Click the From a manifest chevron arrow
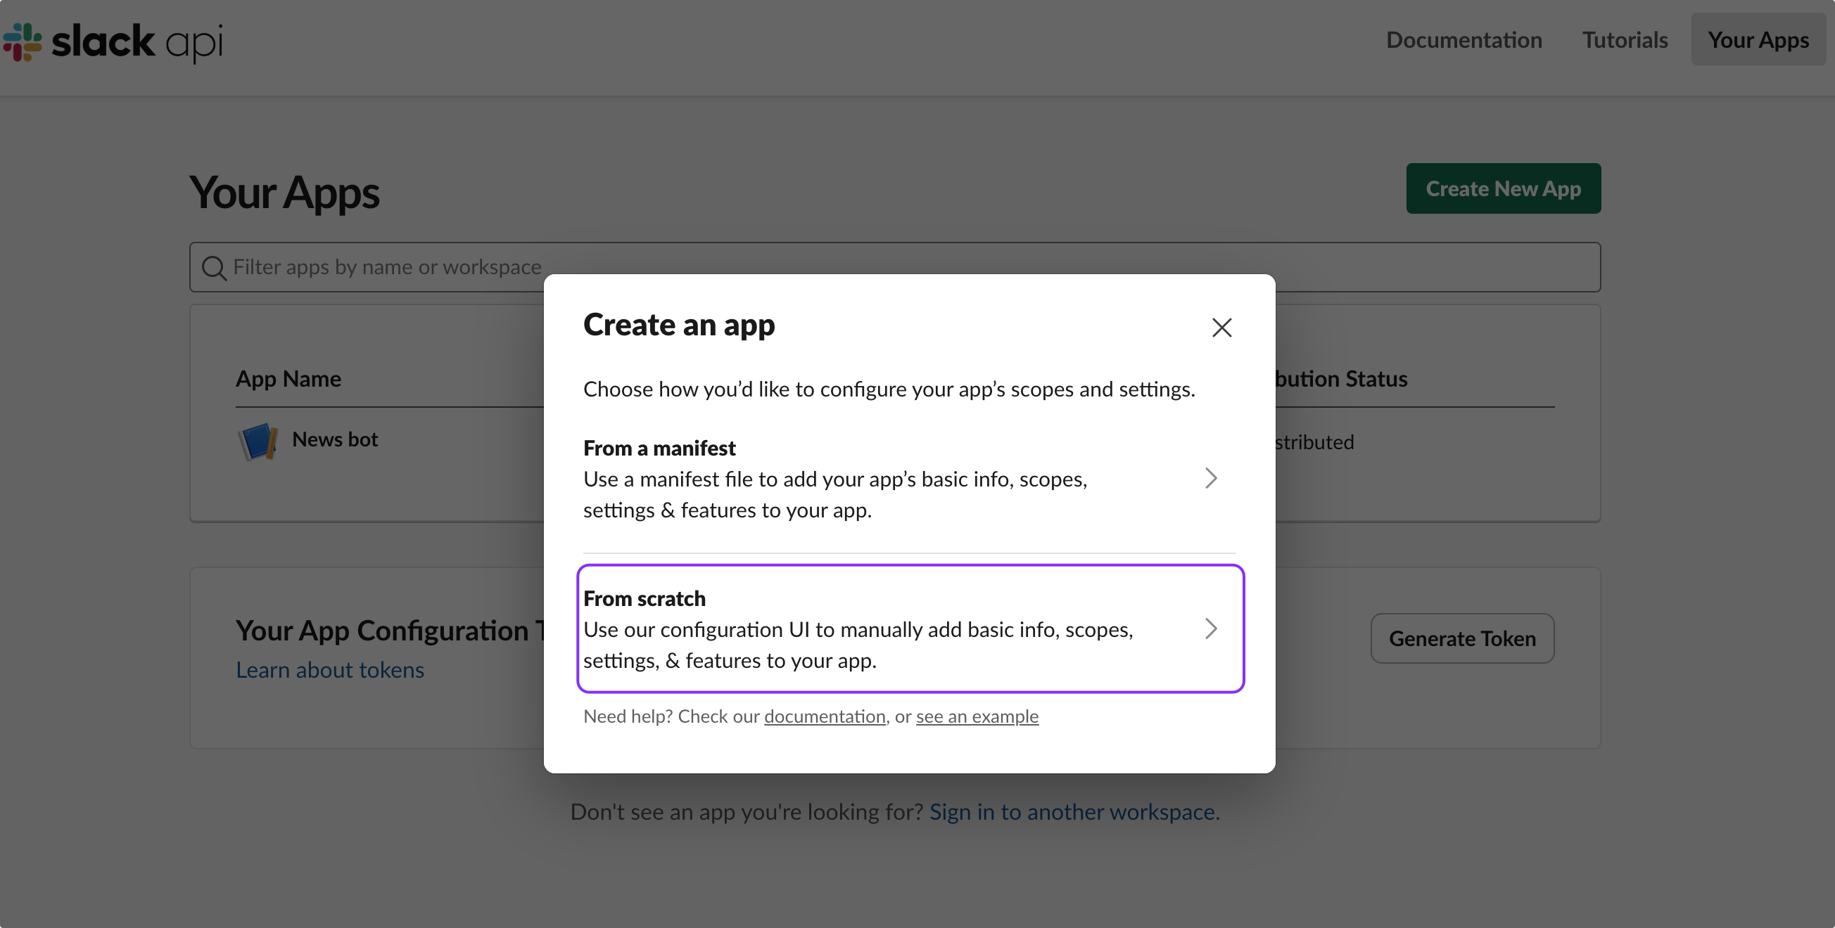 tap(1210, 478)
